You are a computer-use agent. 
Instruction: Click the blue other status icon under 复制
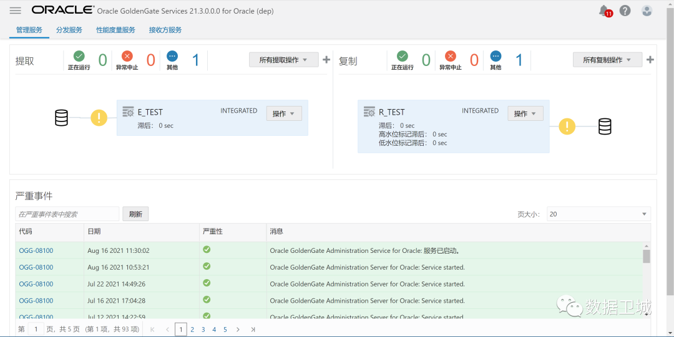[495, 56]
